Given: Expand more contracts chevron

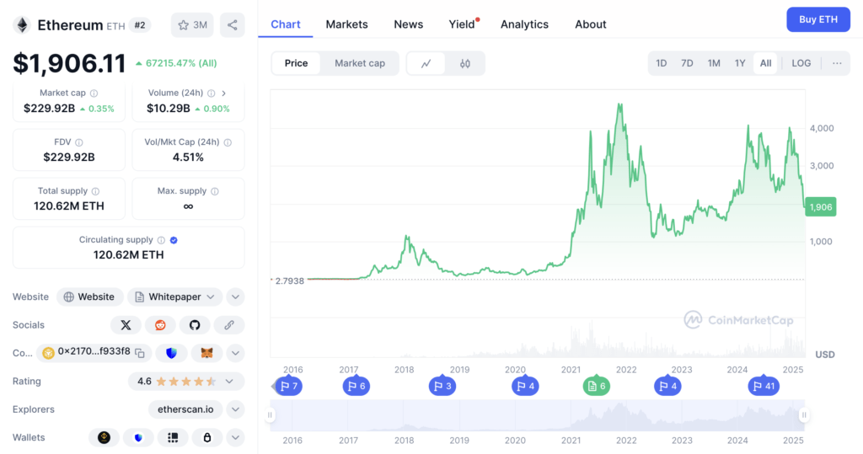Looking at the screenshot, I should click(236, 353).
